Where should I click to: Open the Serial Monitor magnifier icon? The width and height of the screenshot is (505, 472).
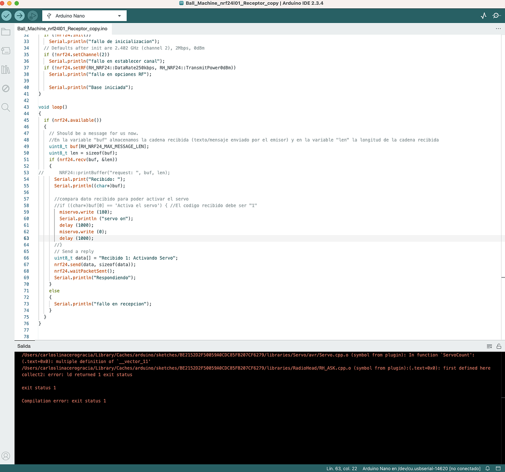pos(497,16)
